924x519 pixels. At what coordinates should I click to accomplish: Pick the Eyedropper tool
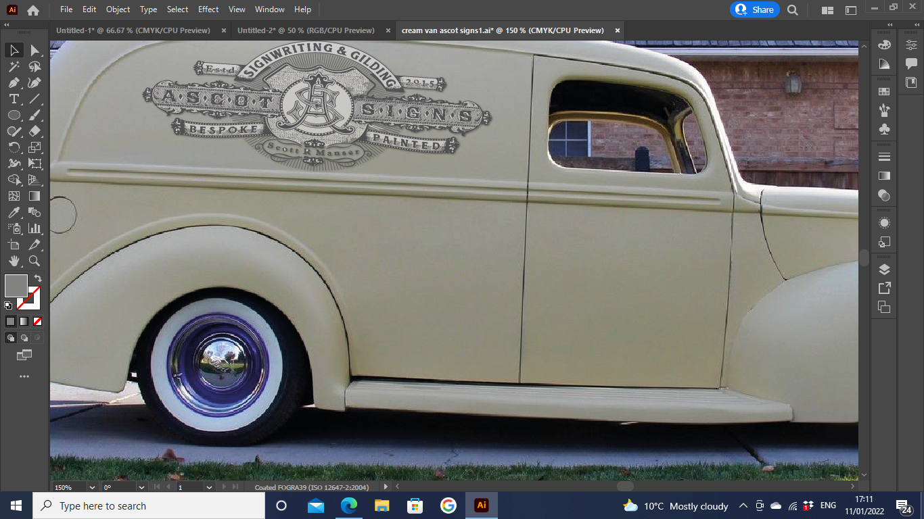[14, 213]
